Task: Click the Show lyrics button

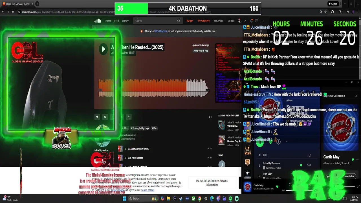Action: click(349, 176)
